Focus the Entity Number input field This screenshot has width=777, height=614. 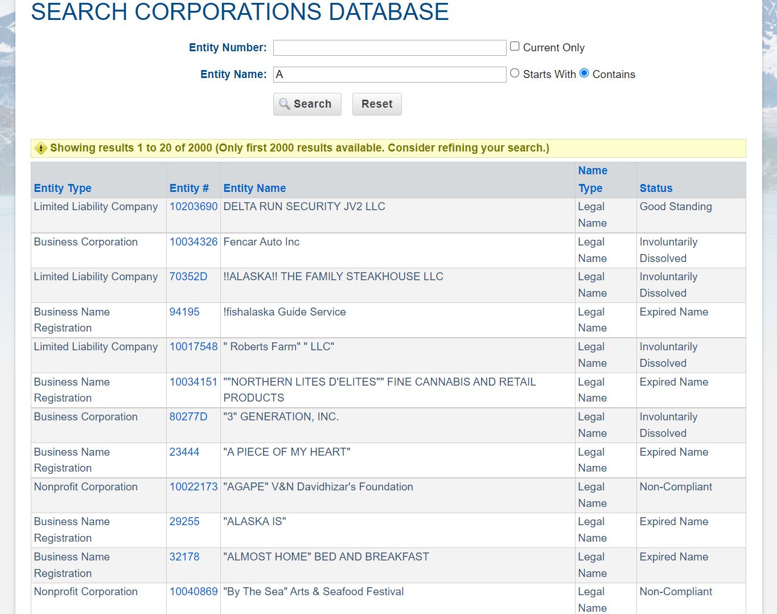point(390,48)
